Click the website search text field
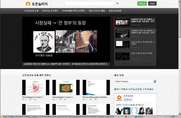This screenshot has height=118, width=181. (x=89, y=3)
